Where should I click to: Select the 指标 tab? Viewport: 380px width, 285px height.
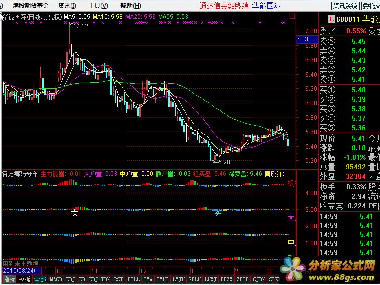pyautogui.click(x=9, y=279)
